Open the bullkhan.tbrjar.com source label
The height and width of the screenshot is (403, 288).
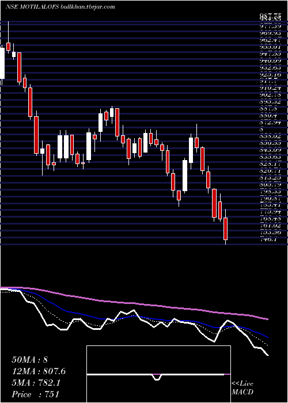[x=88, y=7]
